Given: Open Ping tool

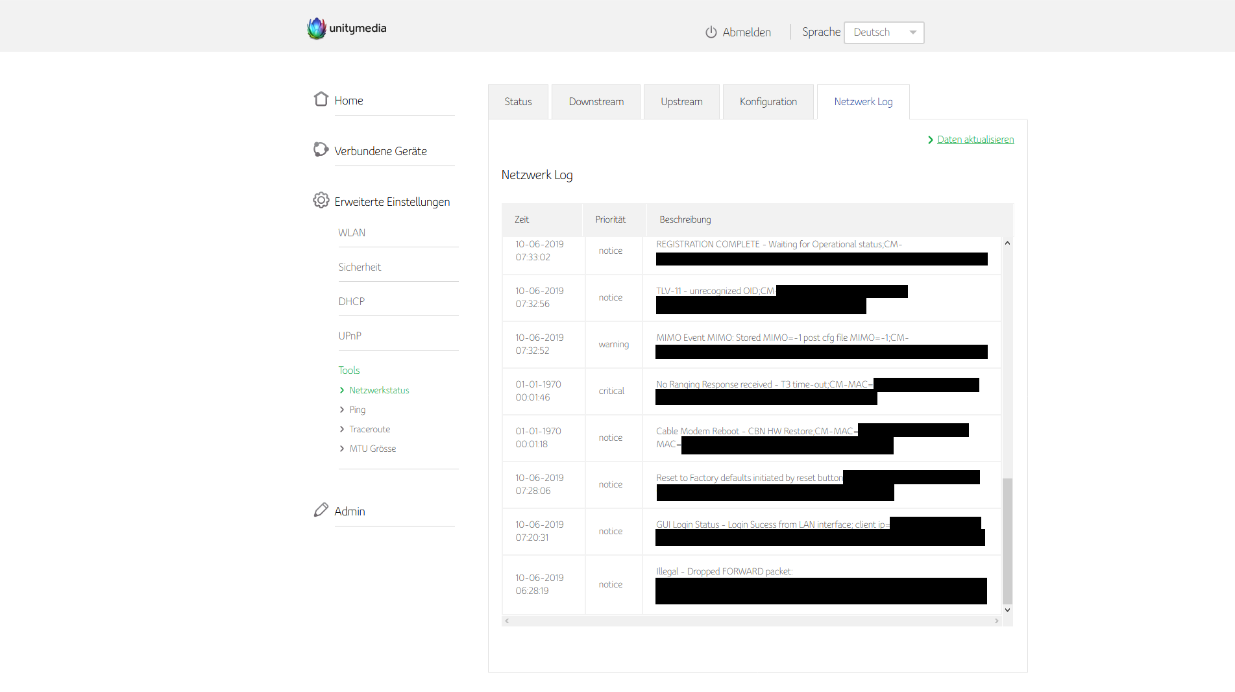Looking at the screenshot, I should (358, 410).
